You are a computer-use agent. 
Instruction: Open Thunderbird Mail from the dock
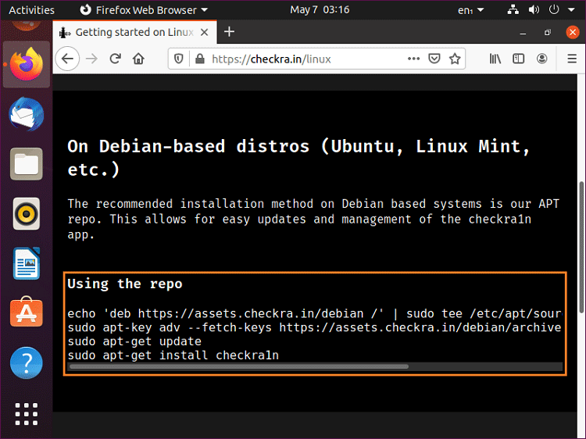(26, 114)
